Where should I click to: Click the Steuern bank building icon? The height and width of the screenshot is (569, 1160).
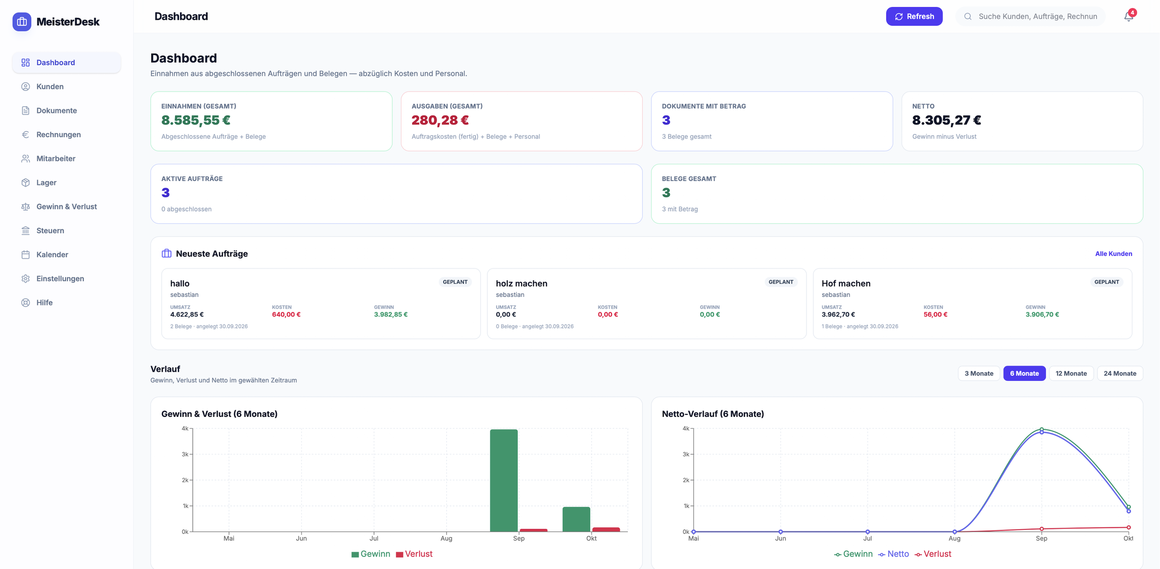25,230
